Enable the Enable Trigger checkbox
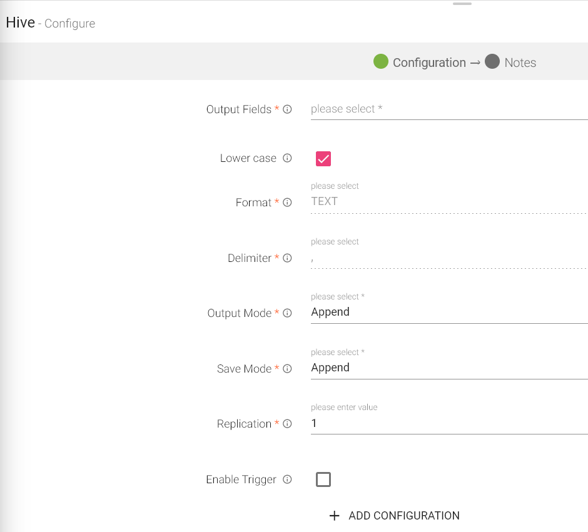Viewport: 588px width, 532px height. 323,479
